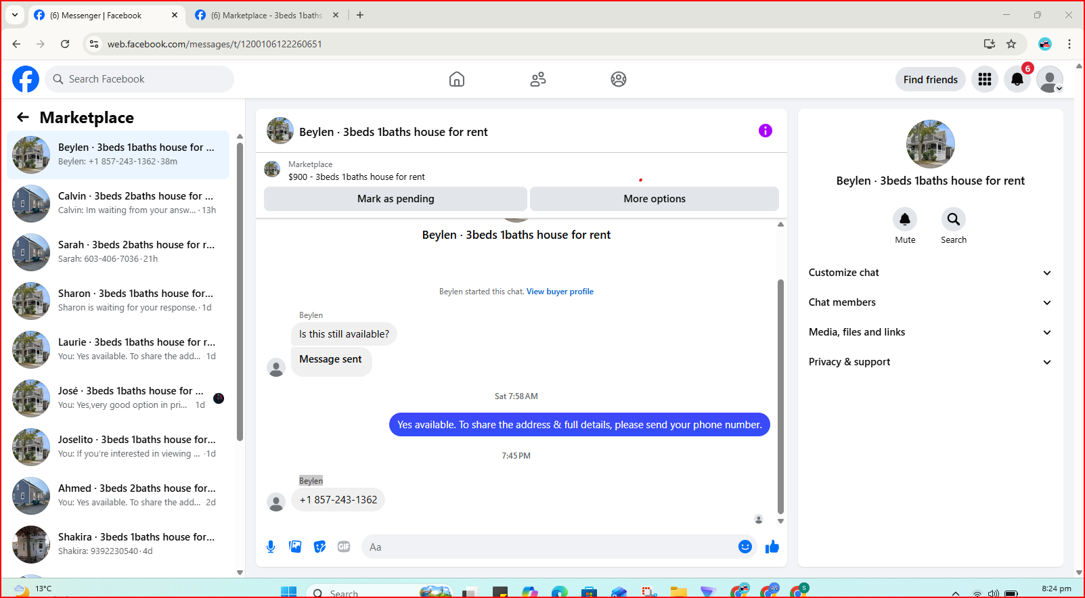Viewport: 1085px width, 598px height.
Task: Open the Facebook menu grid icon
Action: point(985,79)
